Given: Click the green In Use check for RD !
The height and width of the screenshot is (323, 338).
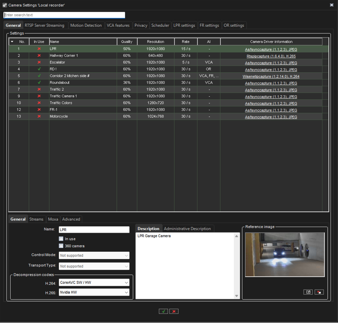Looking at the screenshot, I should (39, 69).
